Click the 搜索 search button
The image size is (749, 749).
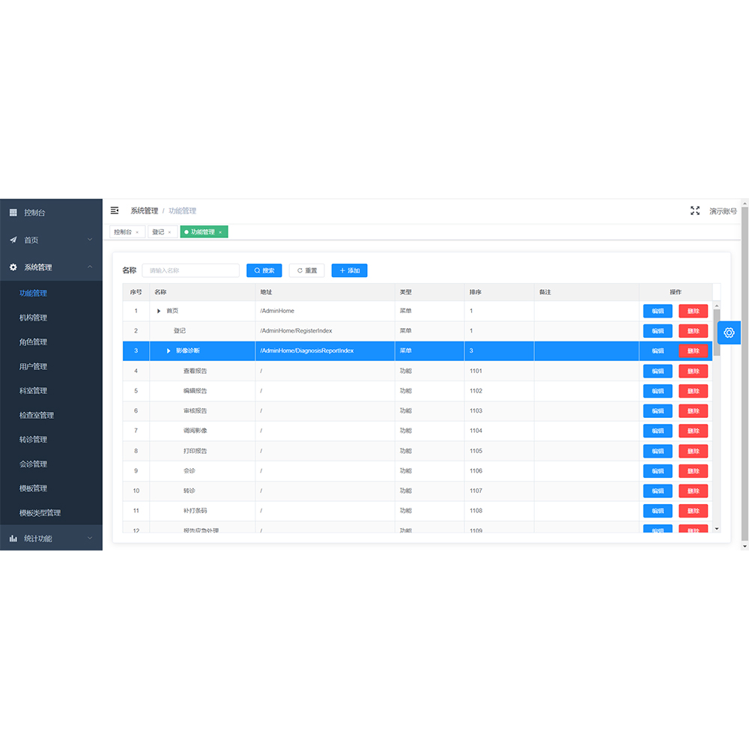tap(264, 270)
